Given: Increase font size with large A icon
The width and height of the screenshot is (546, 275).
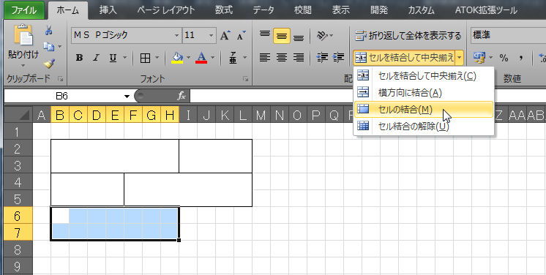Looking at the screenshot, I should [x=225, y=35].
